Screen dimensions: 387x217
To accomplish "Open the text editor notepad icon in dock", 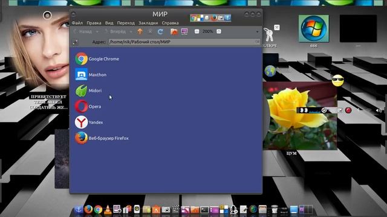I will [x=243, y=209].
